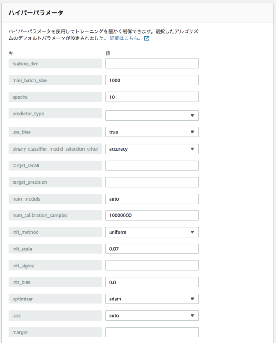Open the init_method dropdown showing uniform
276x343 pixels.
152,232
